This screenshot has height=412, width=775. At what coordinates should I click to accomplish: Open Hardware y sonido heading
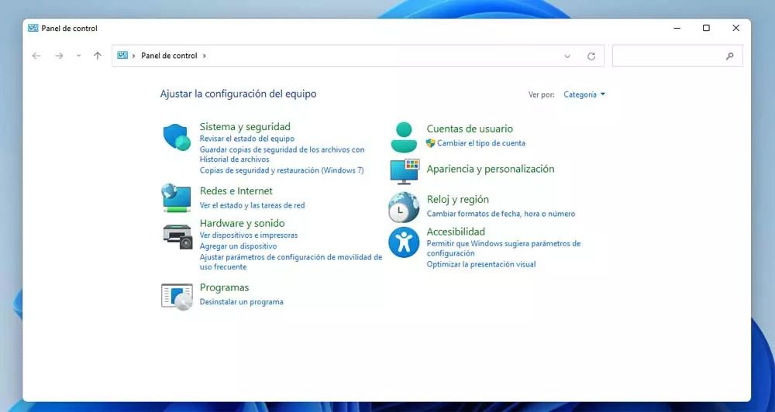(242, 223)
